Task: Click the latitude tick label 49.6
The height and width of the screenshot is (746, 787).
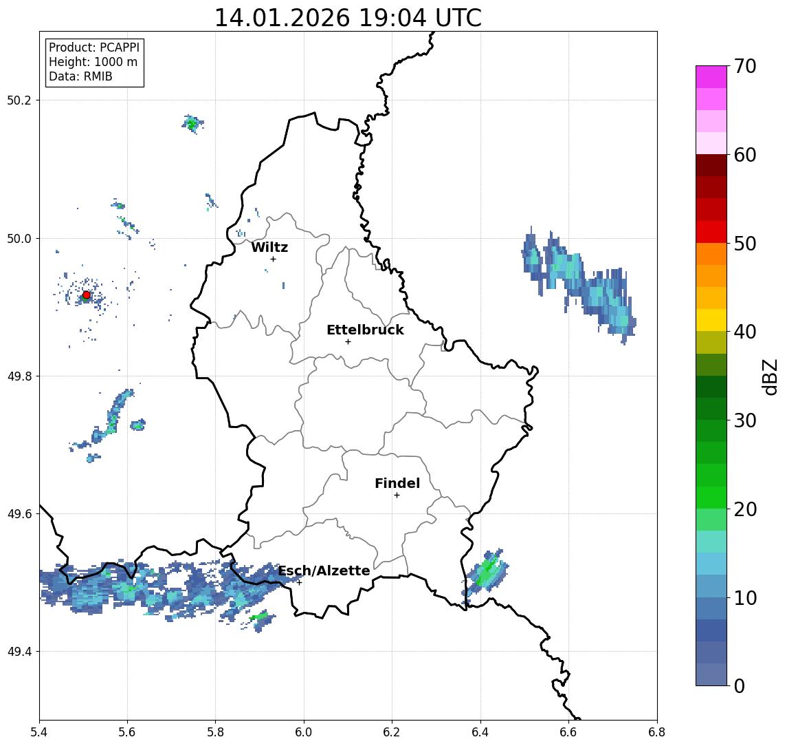Action: click(19, 514)
